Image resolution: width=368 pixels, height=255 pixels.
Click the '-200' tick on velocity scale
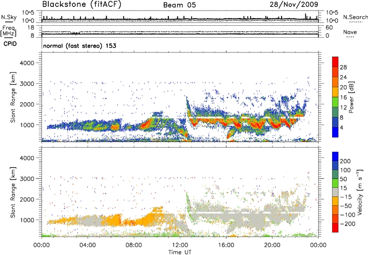(348, 224)
